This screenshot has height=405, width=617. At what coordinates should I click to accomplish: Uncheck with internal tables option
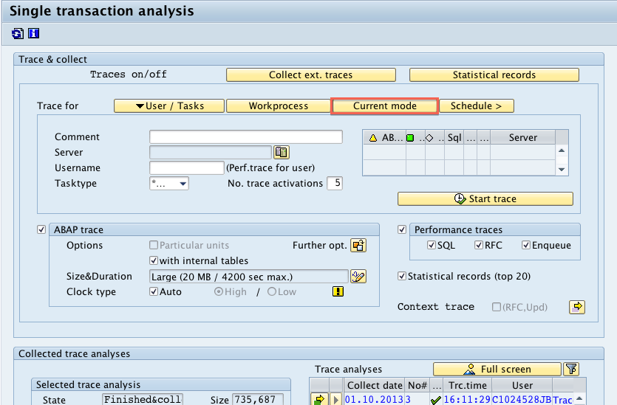(154, 260)
